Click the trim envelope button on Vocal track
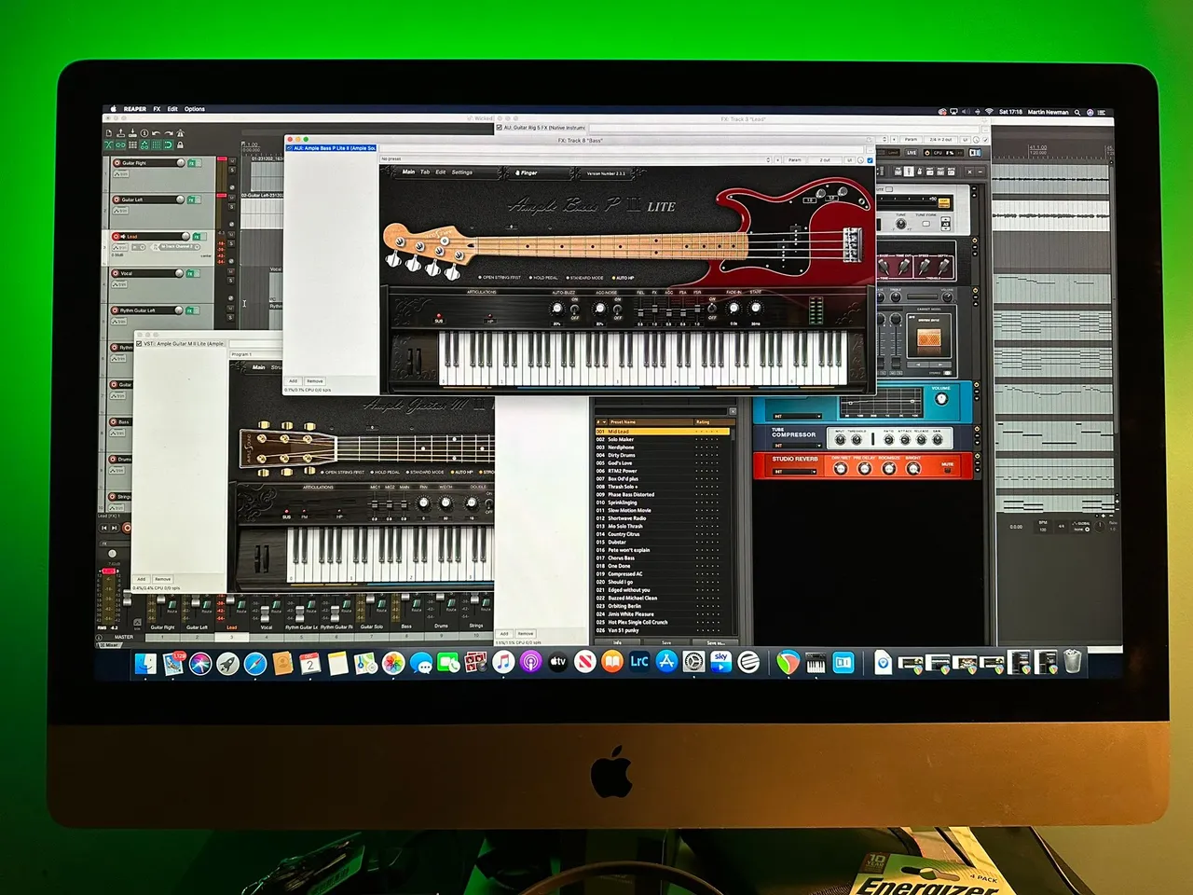This screenshot has width=1193, height=895. click(x=120, y=284)
